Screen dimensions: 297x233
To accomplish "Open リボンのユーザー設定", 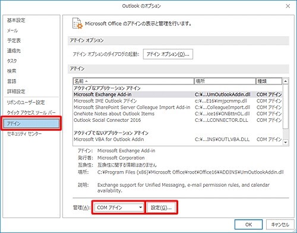I will 26,102.
